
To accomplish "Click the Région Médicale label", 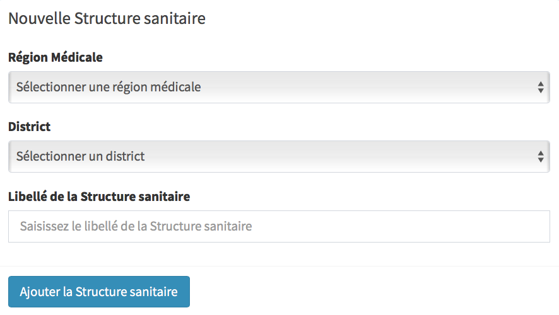I will coord(56,57).
